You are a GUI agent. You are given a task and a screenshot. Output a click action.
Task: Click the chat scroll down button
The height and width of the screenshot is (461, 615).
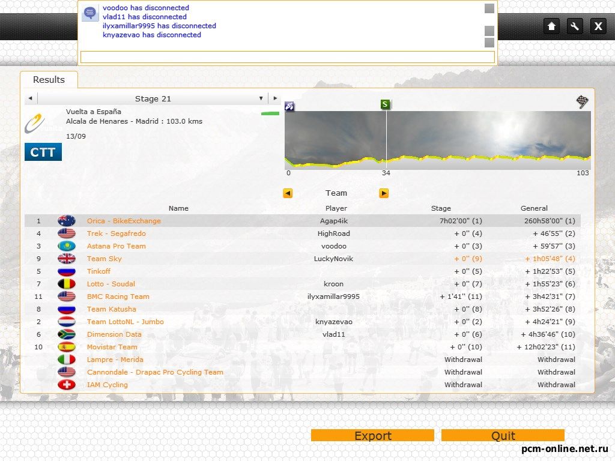tap(489, 43)
